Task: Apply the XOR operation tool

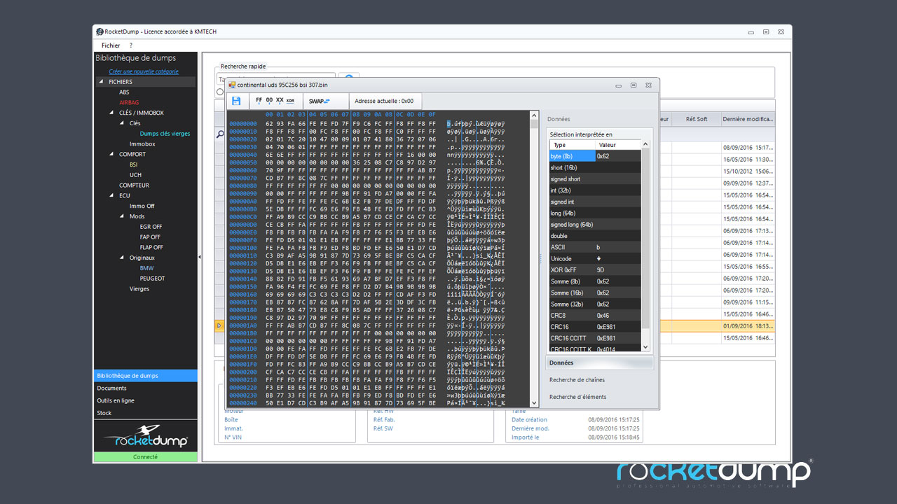Action: (290, 101)
